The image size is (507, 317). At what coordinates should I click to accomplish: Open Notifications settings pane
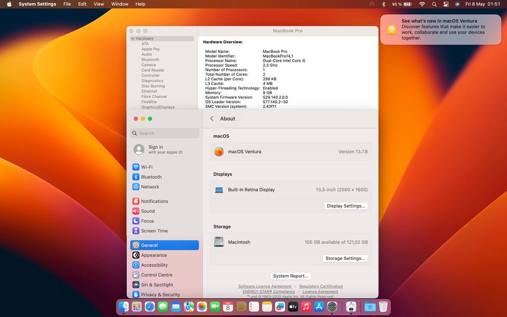tap(165, 201)
